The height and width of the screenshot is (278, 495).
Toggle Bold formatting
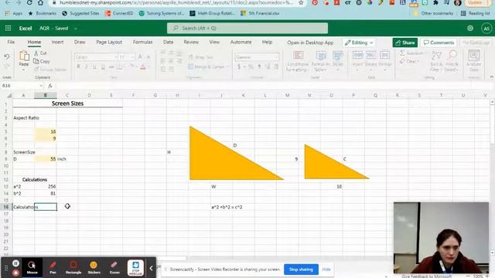pyautogui.click(x=79, y=66)
